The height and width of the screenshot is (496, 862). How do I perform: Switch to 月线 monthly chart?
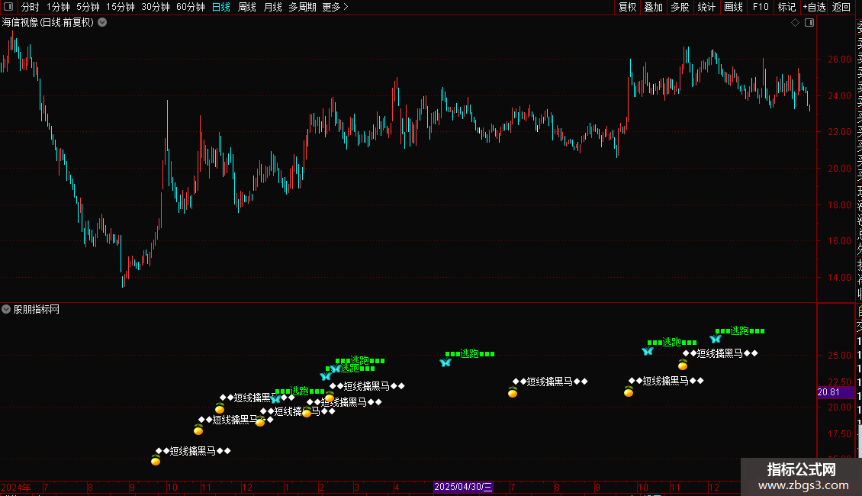point(272,7)
